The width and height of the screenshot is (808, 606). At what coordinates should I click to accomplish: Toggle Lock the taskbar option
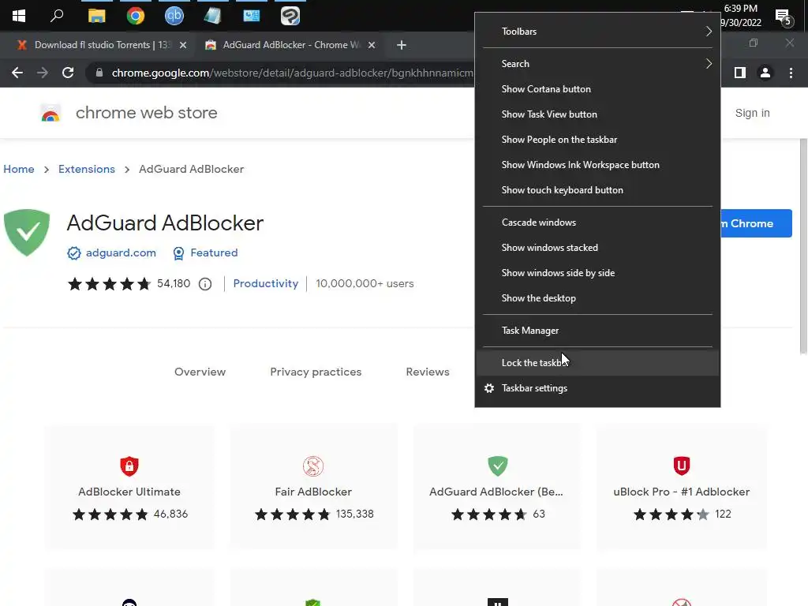coord(598,363)
